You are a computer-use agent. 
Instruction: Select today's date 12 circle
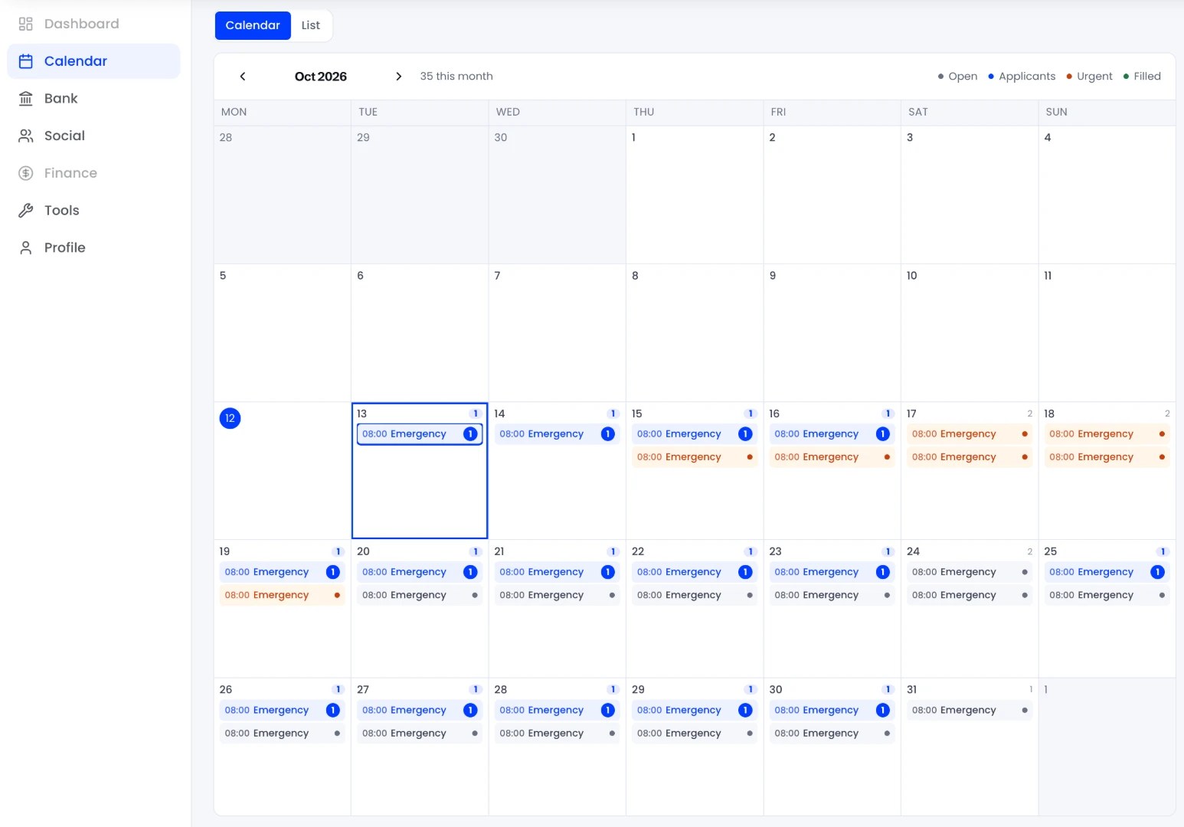[230, 418]
